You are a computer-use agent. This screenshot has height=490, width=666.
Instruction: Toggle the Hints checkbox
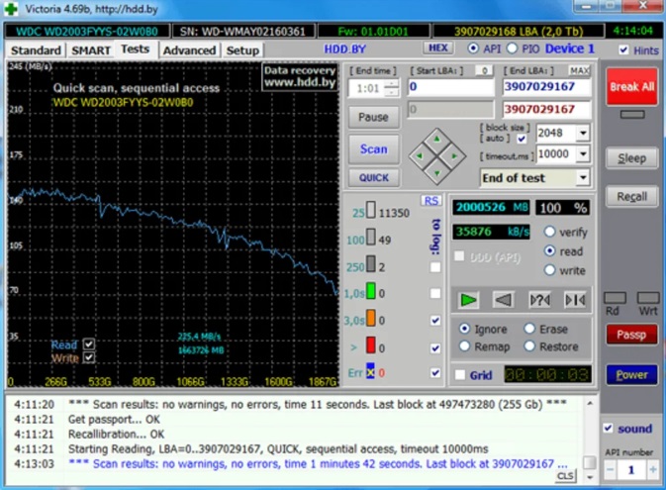point(623,49)
